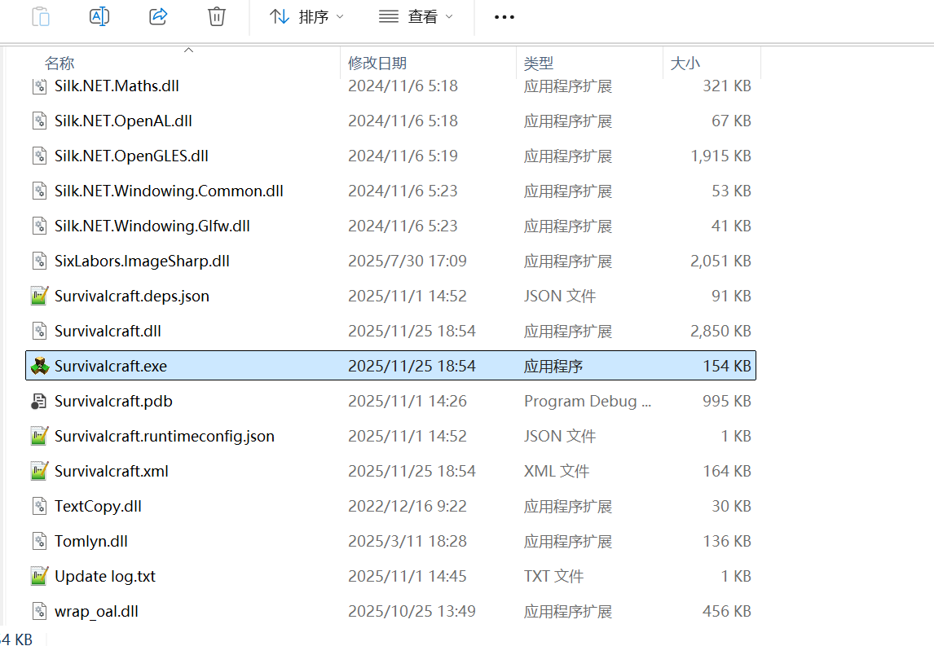Click the Update log.txt file icon
Viewport: 934px width, 646px height.
pyautogui.click(x=39, y=576)
